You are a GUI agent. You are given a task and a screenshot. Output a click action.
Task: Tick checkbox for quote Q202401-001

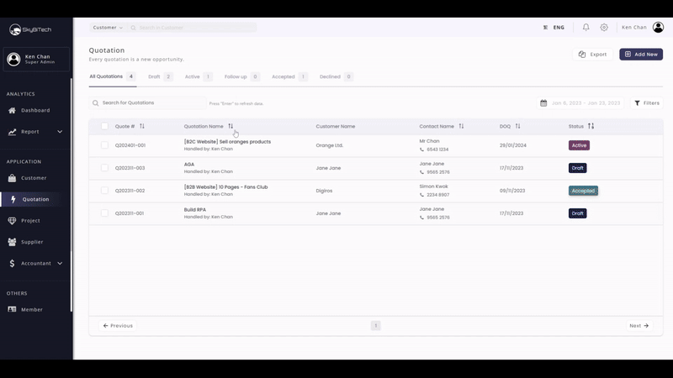[105, 145]
